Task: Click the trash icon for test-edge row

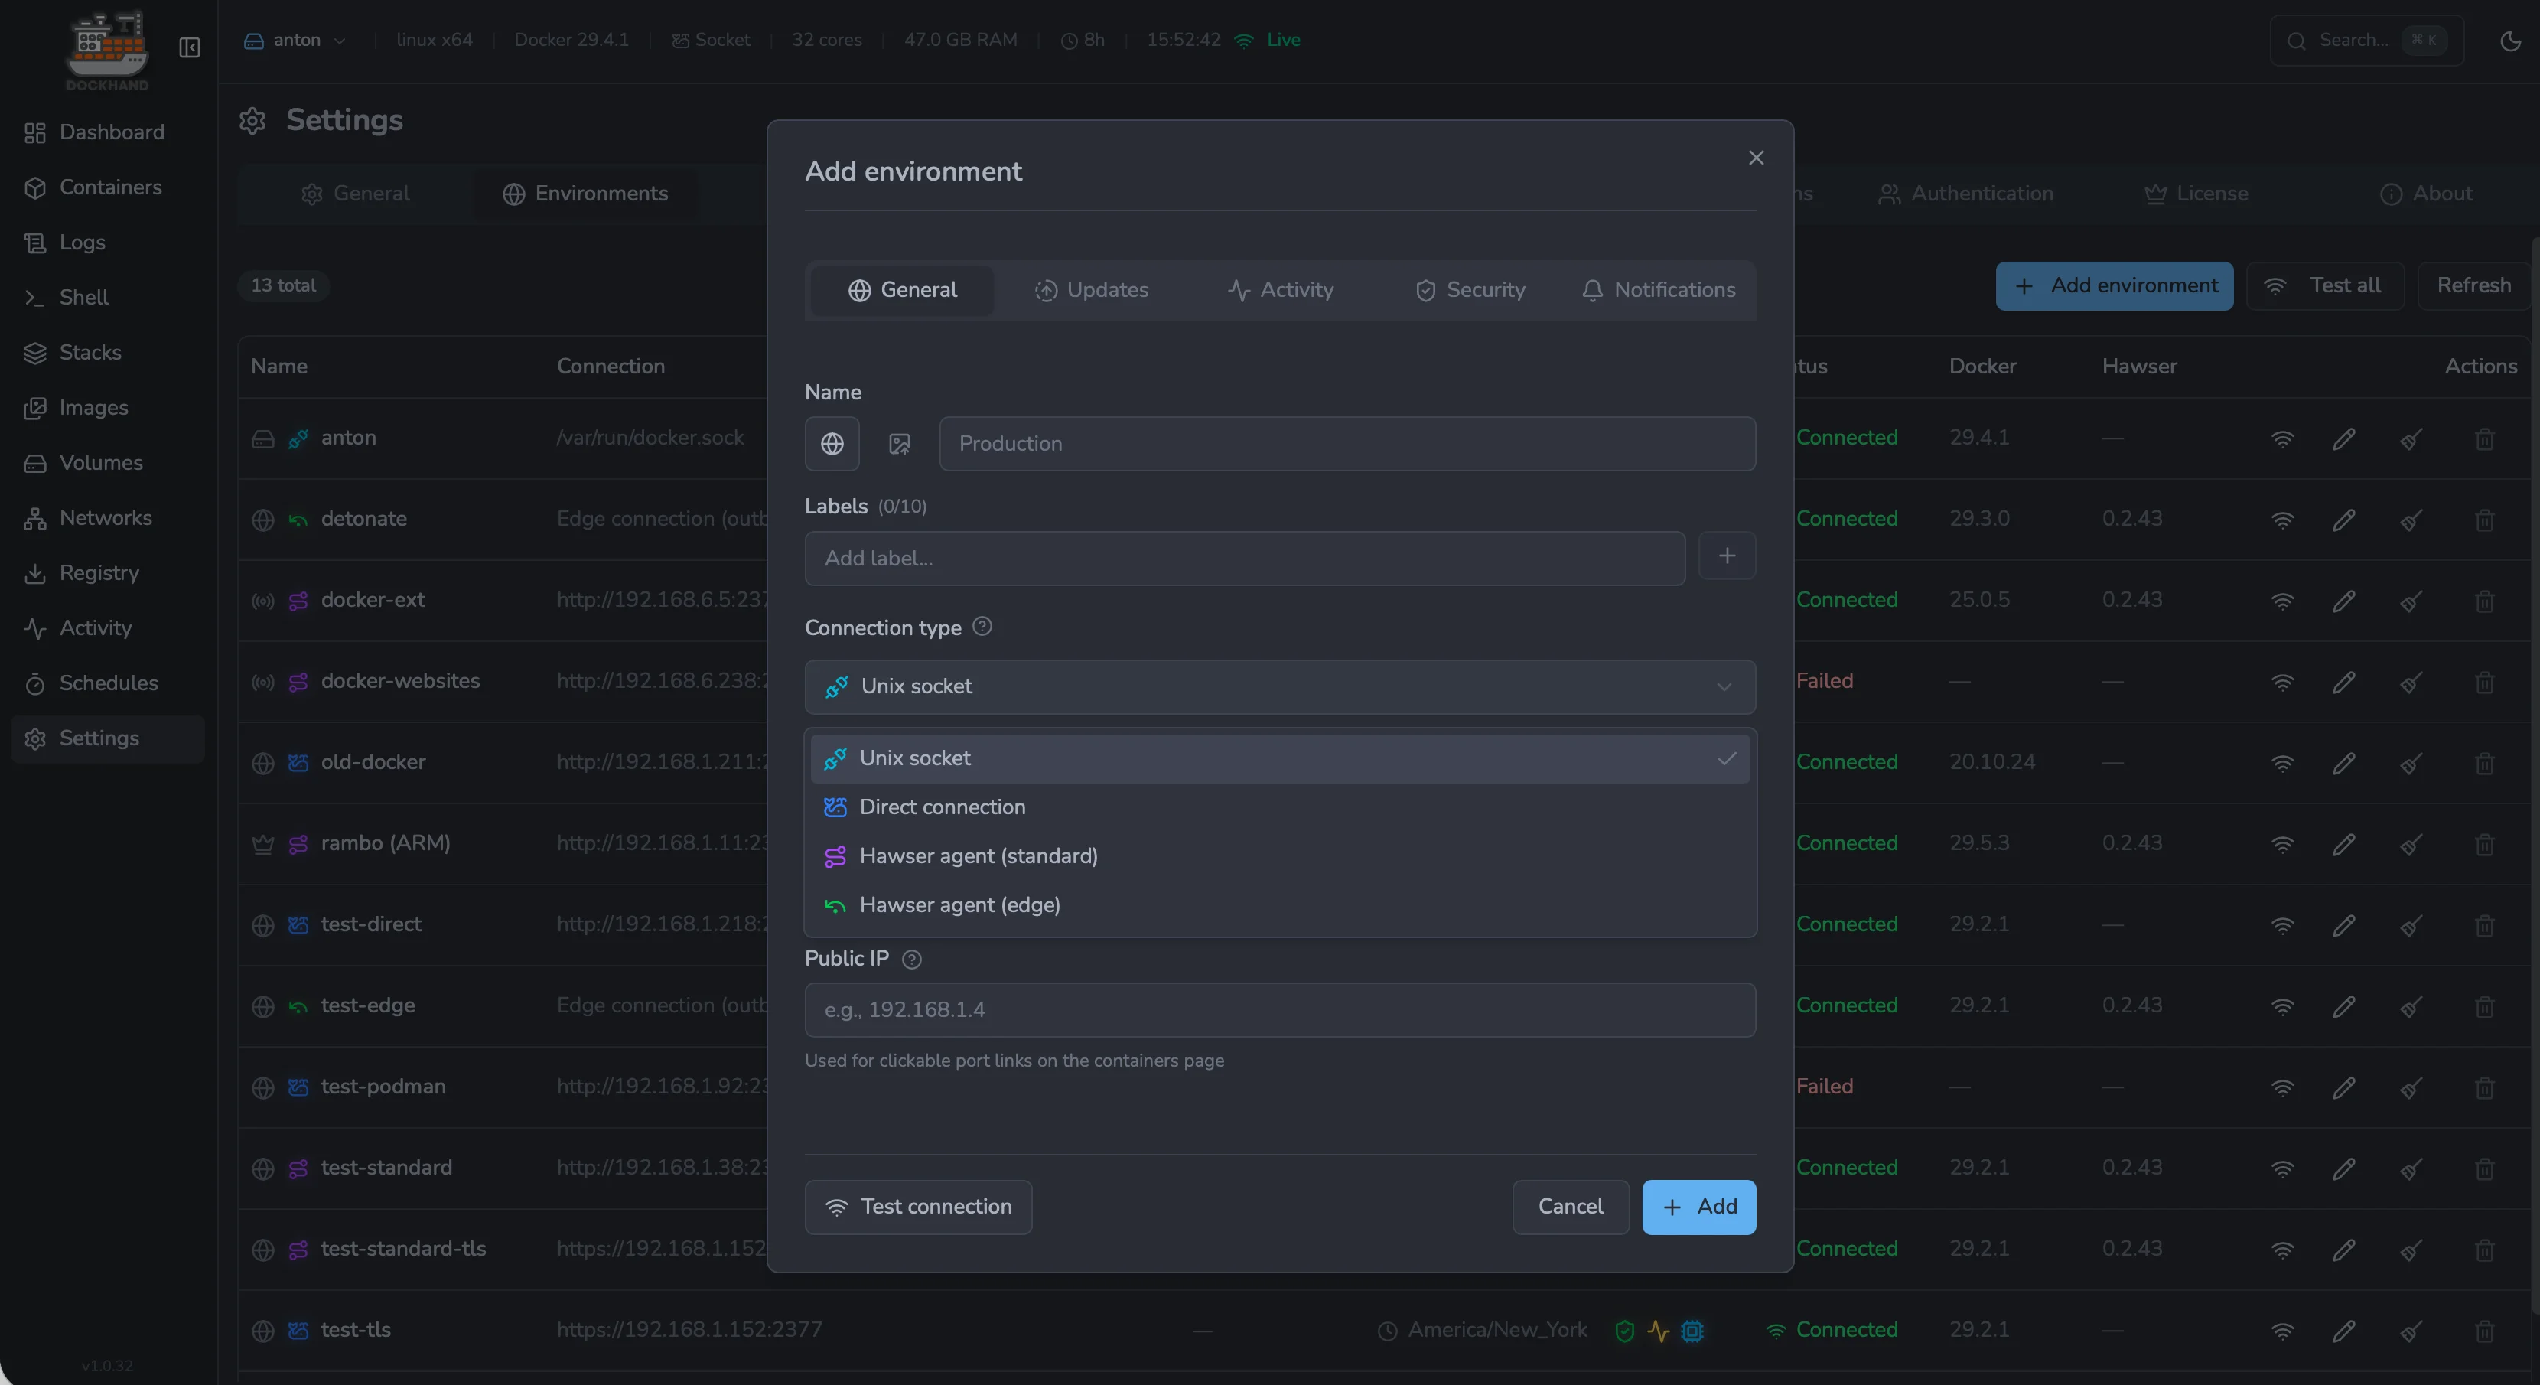Action: 2485,1007
